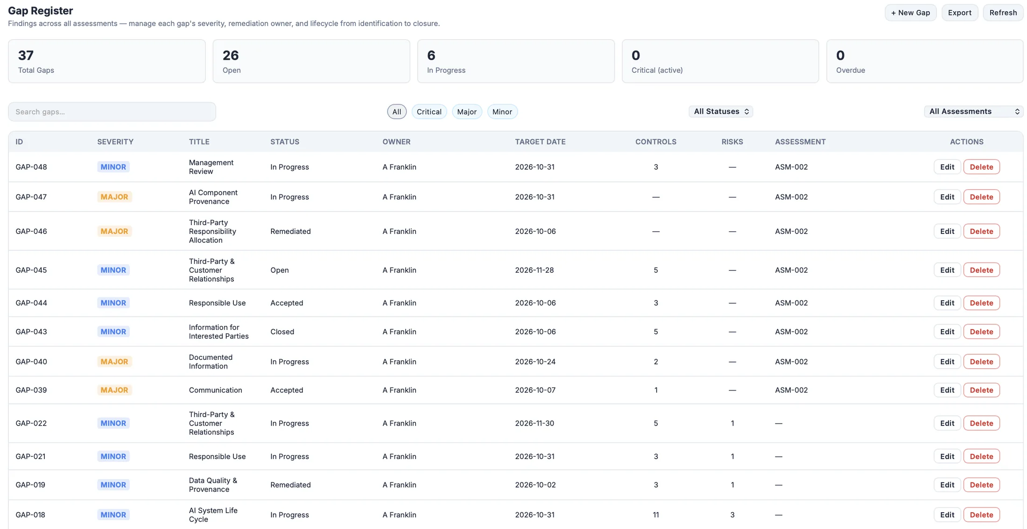Edit gap GAP-047

947,197
